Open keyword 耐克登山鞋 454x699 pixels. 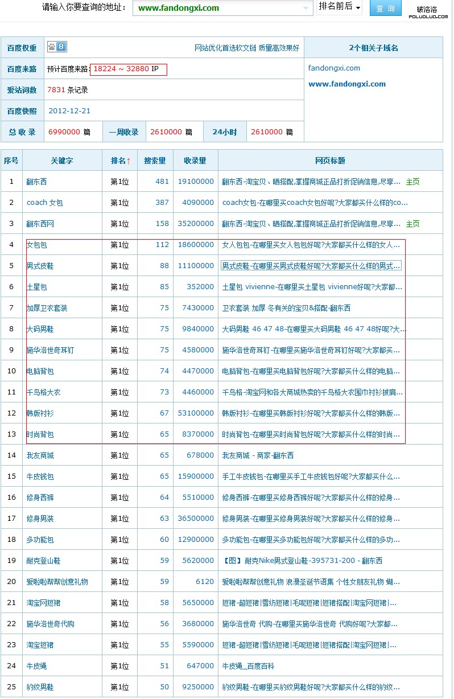click(x=43, y=561)
